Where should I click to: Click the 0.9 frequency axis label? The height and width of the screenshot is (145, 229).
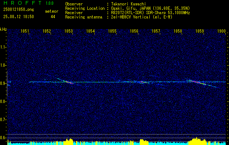3,83
